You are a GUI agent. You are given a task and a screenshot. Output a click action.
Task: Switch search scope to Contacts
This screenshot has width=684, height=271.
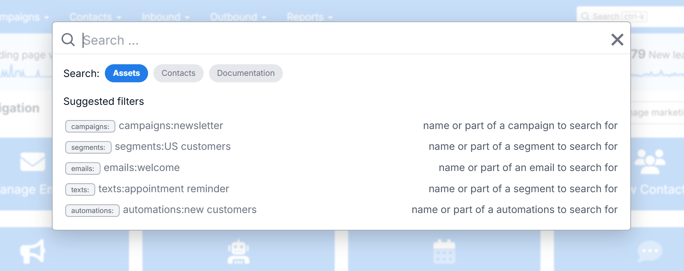point(178,73)
